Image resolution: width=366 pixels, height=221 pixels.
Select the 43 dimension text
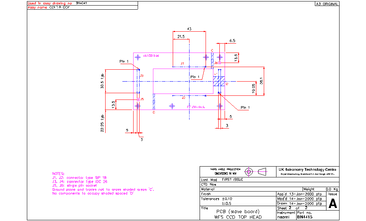click(x=189, y=29)
